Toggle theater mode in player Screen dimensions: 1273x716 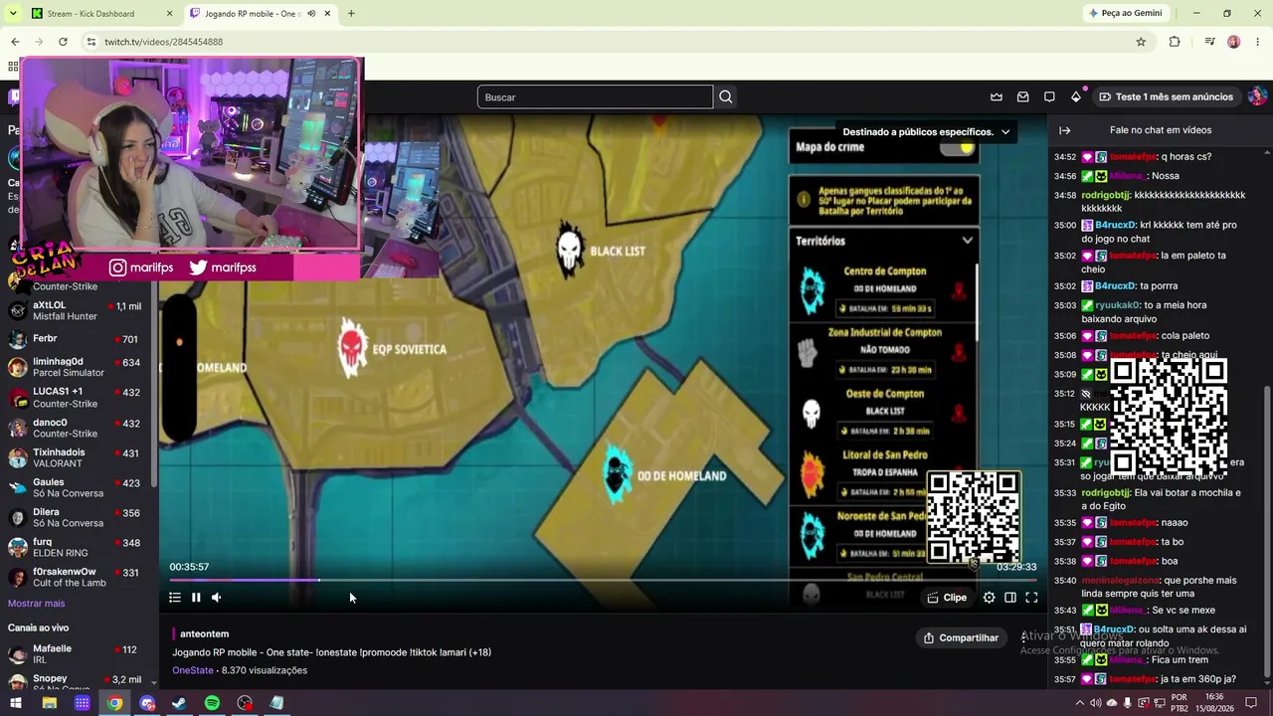point(1010,598)
